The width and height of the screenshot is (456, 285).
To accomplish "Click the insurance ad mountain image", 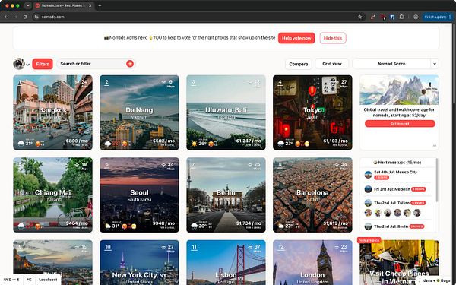I will (399, 90).
